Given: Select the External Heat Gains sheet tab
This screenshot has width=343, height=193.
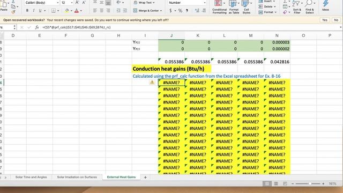Looking at the screenshot, I should tap(121, 177).
